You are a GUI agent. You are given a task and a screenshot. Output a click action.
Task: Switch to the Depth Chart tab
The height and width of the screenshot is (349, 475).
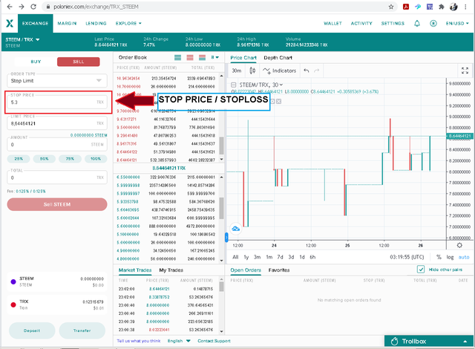[x=278, y=58]
